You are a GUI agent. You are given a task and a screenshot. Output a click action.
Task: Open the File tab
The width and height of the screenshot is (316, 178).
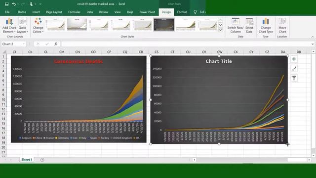7,12
